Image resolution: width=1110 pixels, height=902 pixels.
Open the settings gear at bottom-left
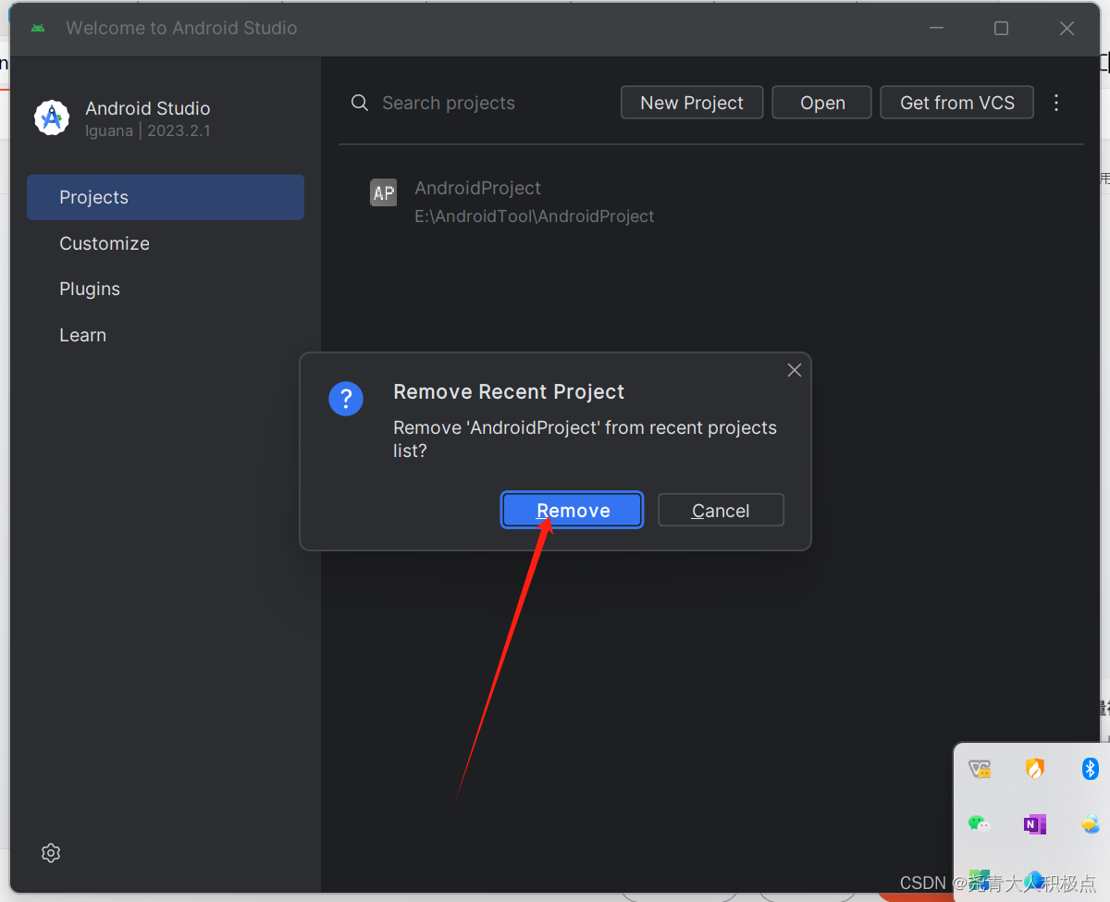coord(51,853)
